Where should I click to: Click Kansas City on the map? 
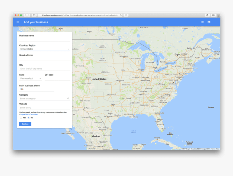(x=120, y=80)
